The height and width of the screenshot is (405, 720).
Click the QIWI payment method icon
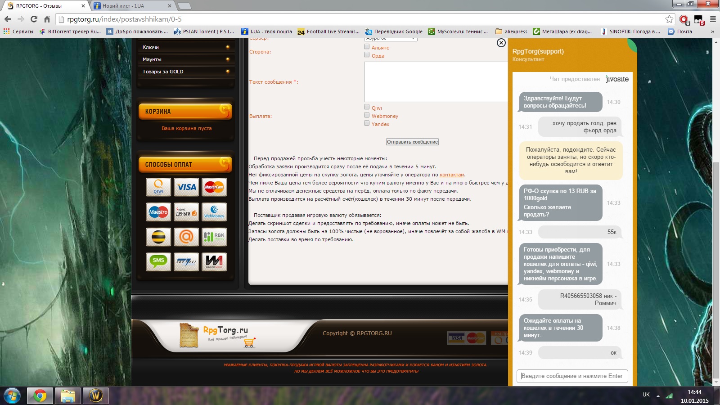(158, 187)
